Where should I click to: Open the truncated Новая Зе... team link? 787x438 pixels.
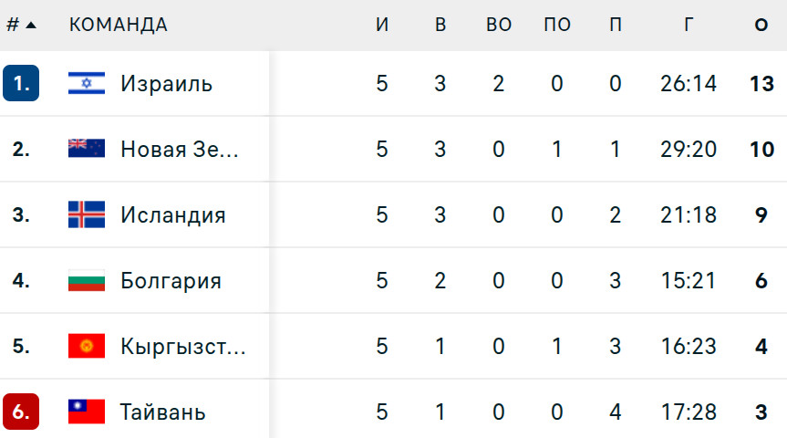click(x=180, y=150)
